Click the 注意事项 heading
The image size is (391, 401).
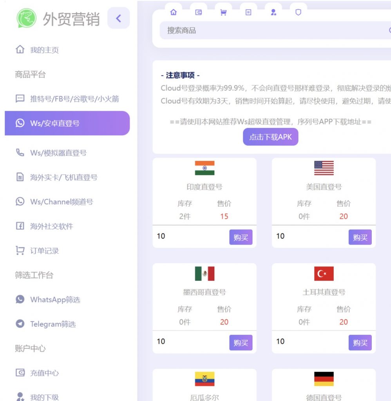pos(180,75)
